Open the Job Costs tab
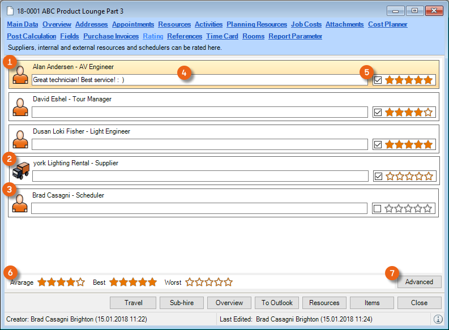Viewport: 449px width, 330px height. (306, 24)
